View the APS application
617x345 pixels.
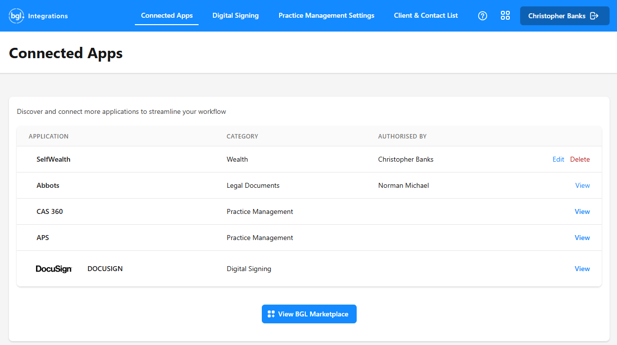[582, 238]
